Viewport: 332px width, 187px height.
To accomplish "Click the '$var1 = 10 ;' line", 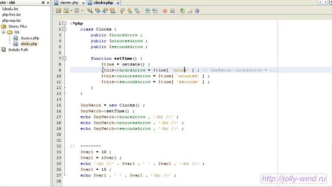I will [95, 152].
